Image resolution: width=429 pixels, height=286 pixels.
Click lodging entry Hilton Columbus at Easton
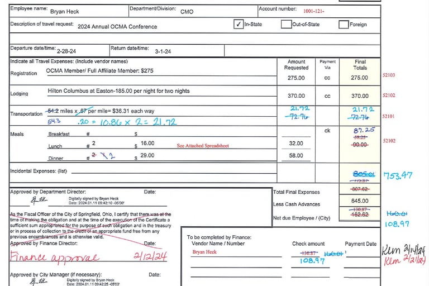[x=119, y=91]
